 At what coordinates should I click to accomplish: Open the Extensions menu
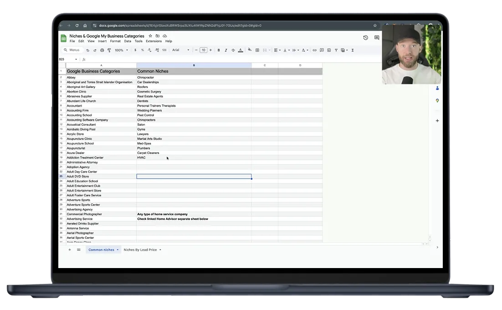[x=154, y=41]
